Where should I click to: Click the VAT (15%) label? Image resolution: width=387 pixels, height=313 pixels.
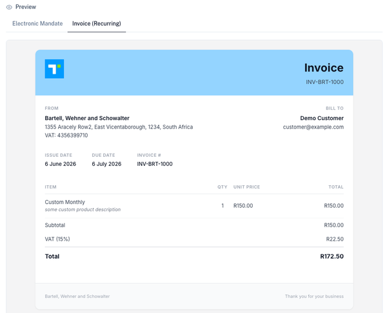[x=57, y=239]
